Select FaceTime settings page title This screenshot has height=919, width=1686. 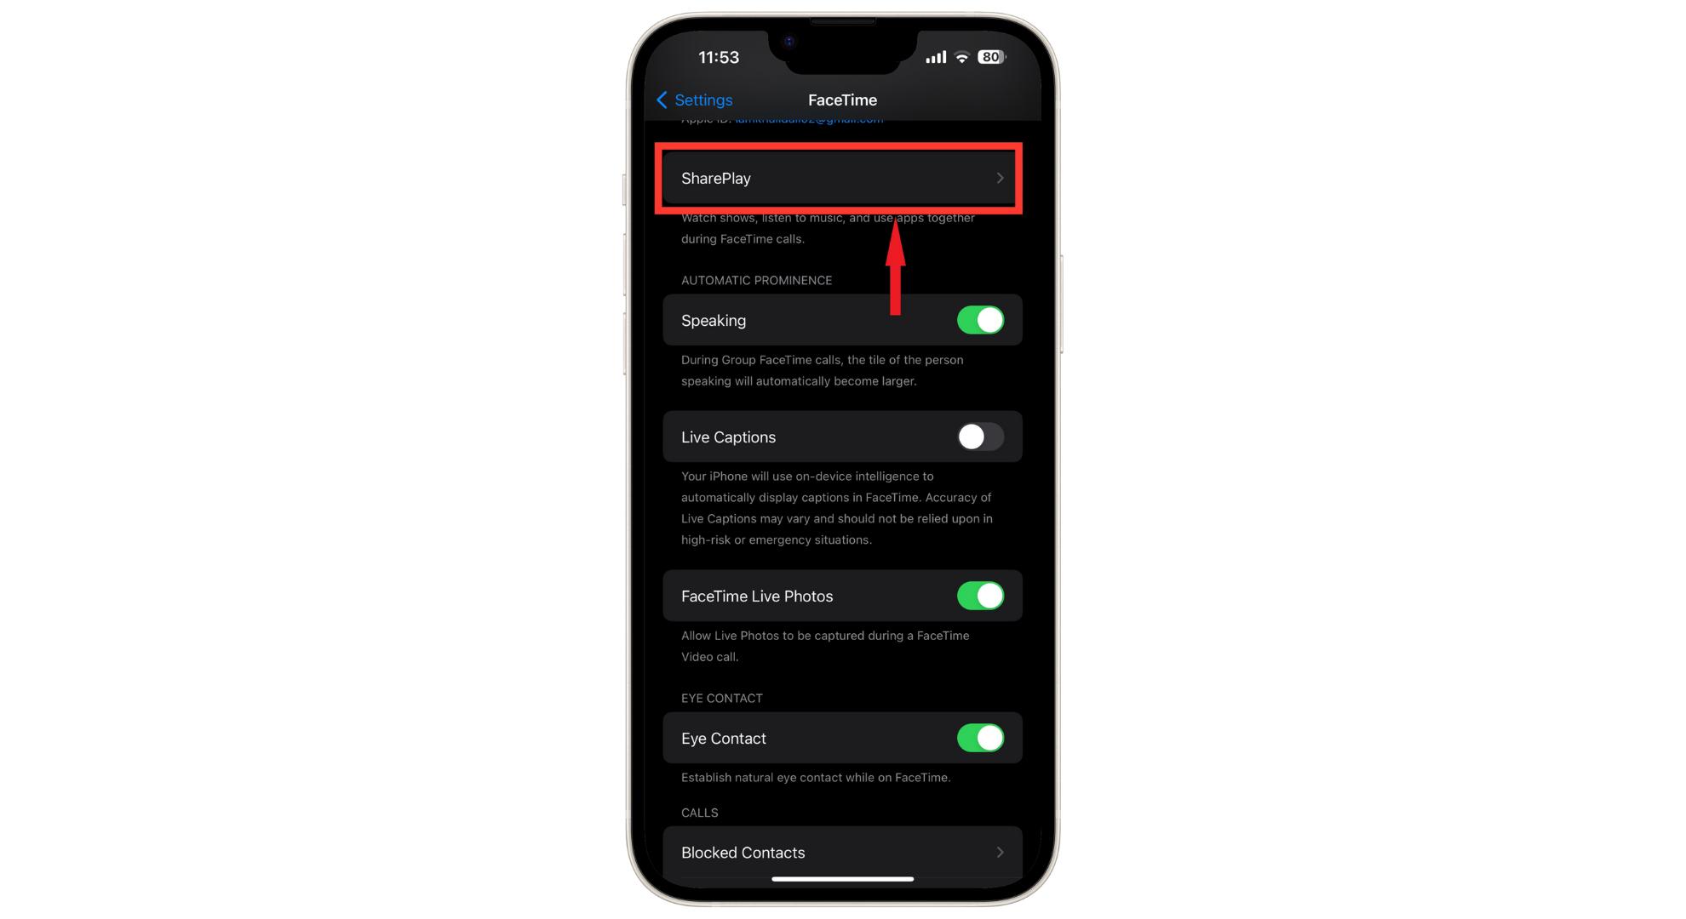(841, 100)
